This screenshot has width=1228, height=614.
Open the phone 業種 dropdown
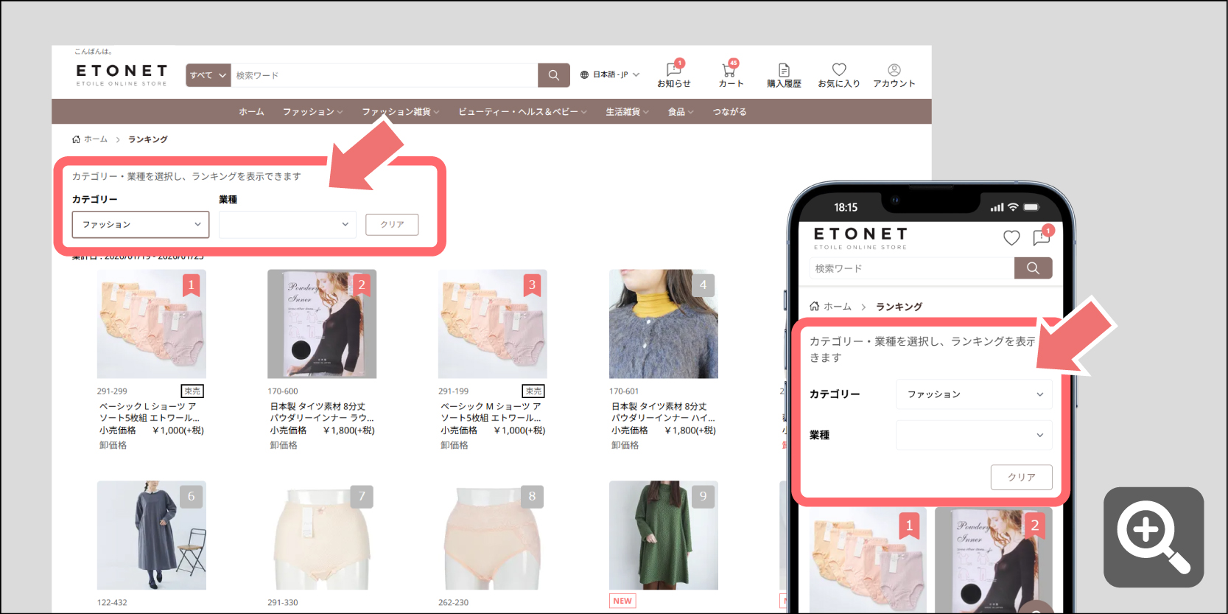974,435
